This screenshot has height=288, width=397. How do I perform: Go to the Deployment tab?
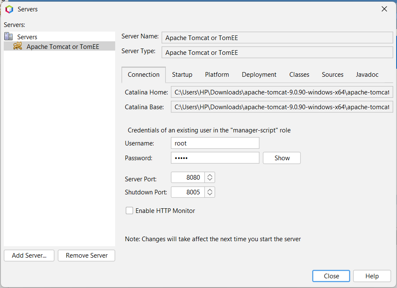coord(259,75)
